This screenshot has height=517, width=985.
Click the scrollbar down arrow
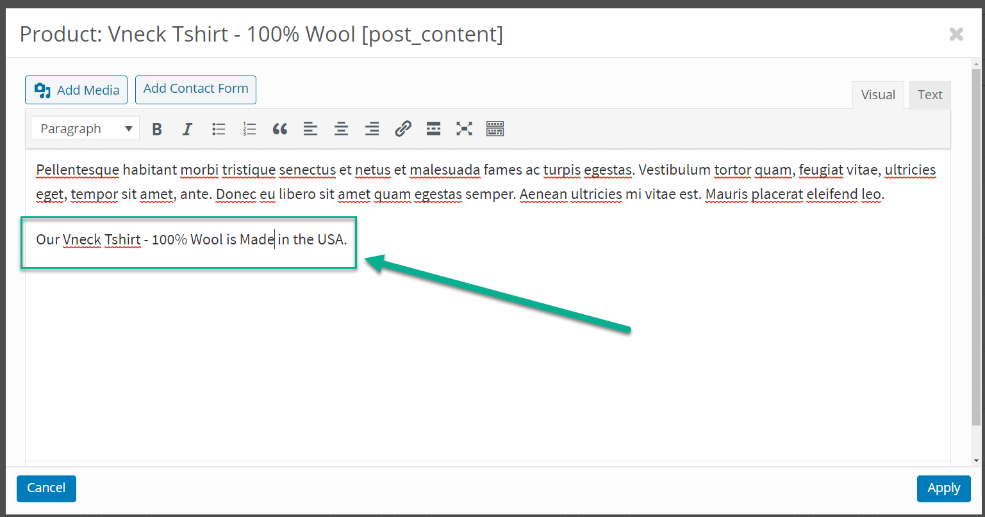pyautogui.click(x=976, y=460)
